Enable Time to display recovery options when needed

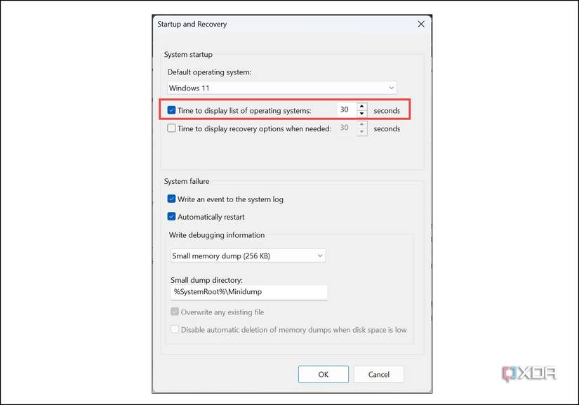point(171,128)
